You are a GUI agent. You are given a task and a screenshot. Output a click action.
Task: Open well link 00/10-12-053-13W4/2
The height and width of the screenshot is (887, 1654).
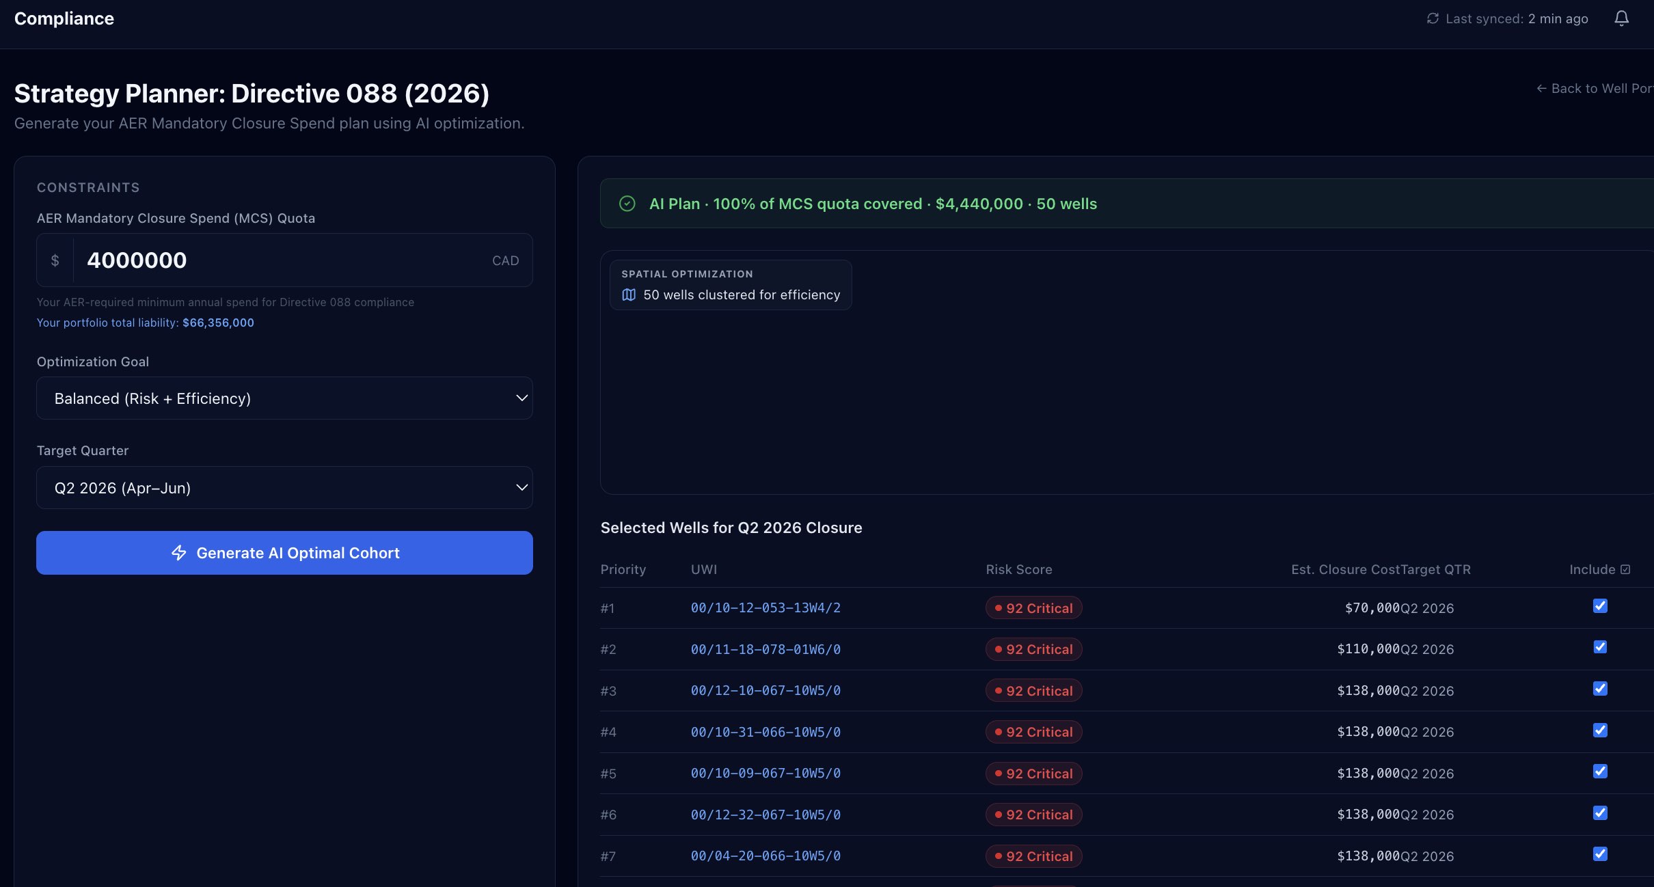click(x=765, y=608)
